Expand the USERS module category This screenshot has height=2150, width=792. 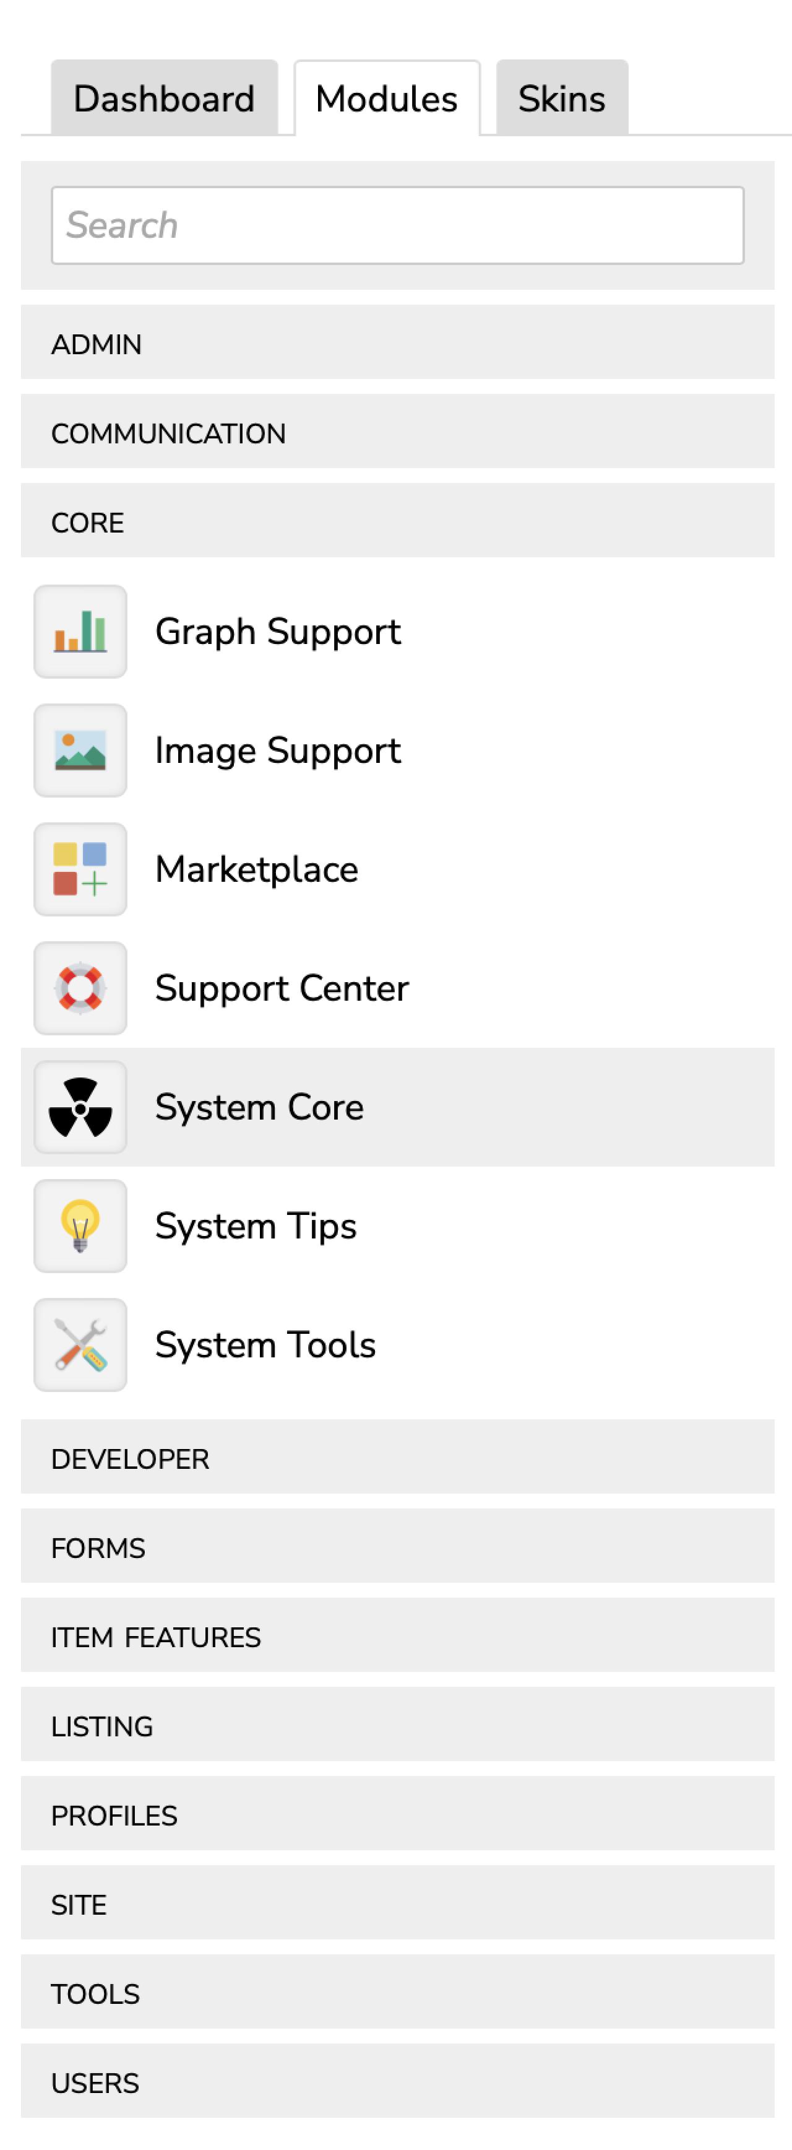click(397, 2083)
